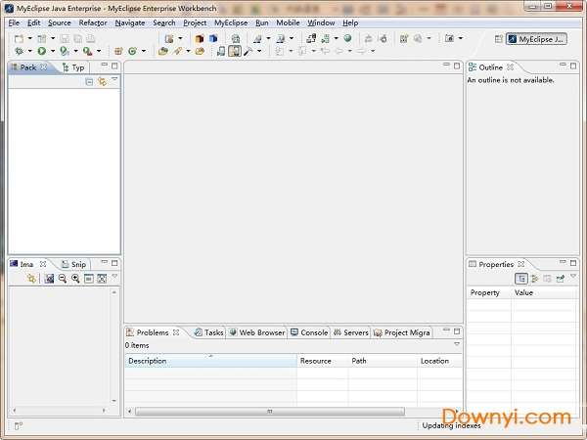Open the Run button dropdown arrow
The height and width of the screenshot is (440, 587).
coord(53,51)
